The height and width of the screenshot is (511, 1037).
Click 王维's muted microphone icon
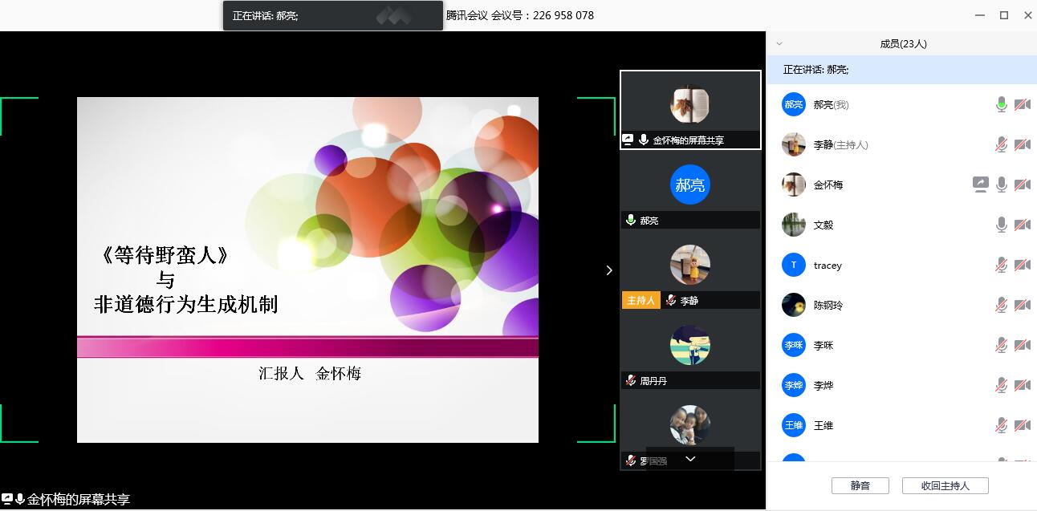click(x=1001, y=425)
